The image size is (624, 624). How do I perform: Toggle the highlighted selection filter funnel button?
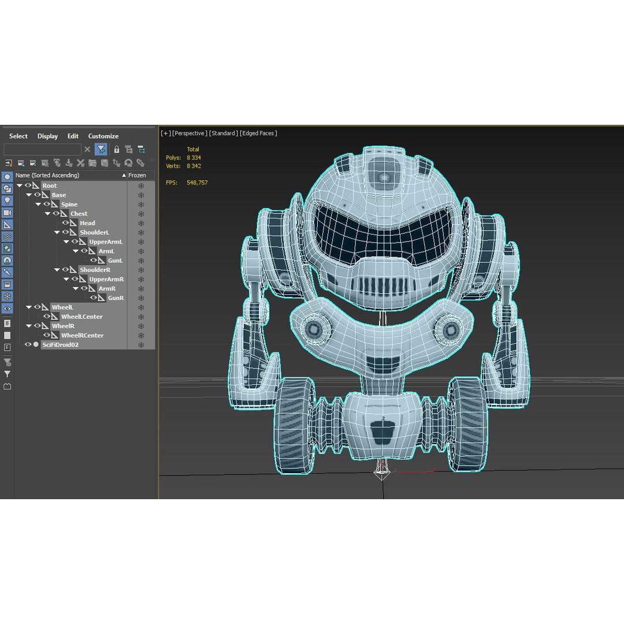click(101, 149)
